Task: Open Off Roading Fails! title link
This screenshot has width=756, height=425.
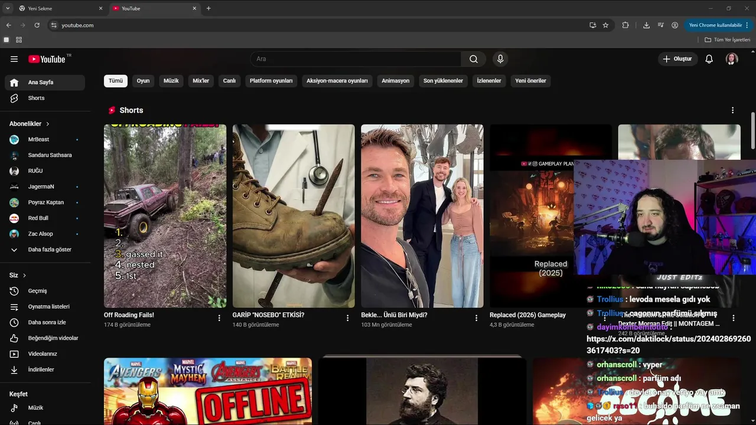Action: [129, 315]
